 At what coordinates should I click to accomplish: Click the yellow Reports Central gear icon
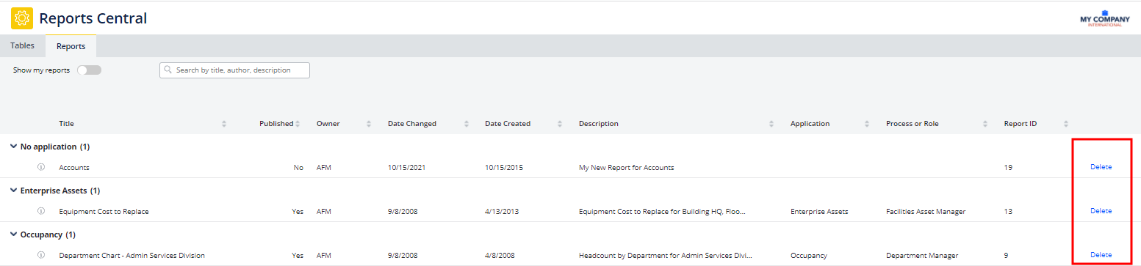click(x=22, y=18)
